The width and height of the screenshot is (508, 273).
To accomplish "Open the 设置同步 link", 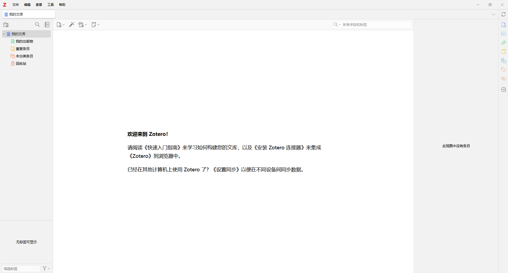I will 226,169.
